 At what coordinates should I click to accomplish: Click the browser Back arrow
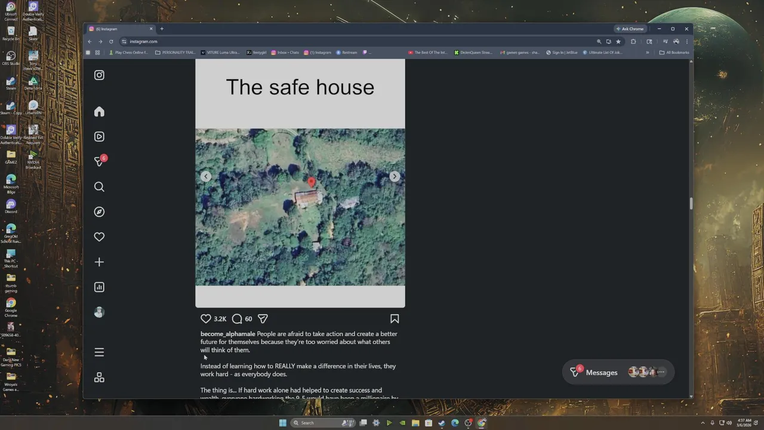pos(90,41)
